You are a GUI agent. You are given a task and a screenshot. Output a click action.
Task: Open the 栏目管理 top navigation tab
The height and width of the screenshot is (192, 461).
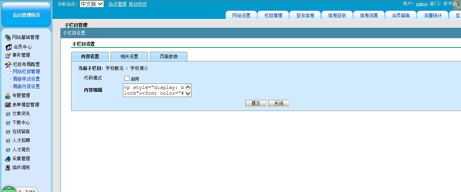click(273, 15)
